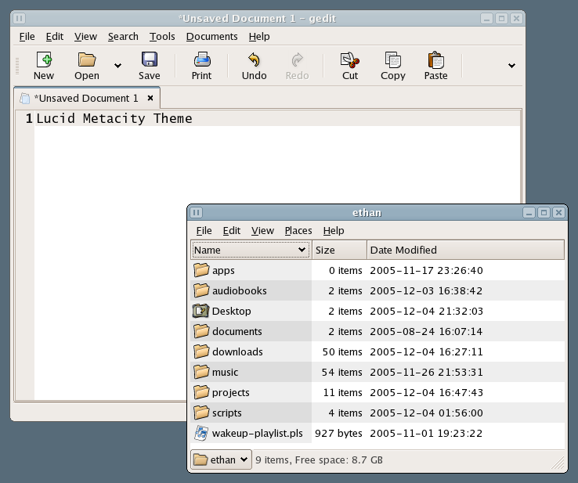Open gedit's Edit menu
This screenshot has height=483, width=578.
pyautogui.click(x=55, y=37)
